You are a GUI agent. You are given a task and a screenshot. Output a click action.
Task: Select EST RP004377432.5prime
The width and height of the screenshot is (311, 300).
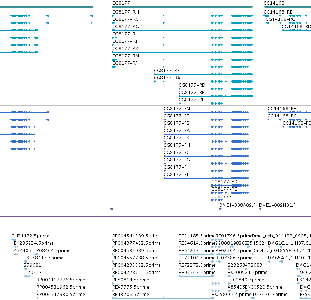point(136,244)
